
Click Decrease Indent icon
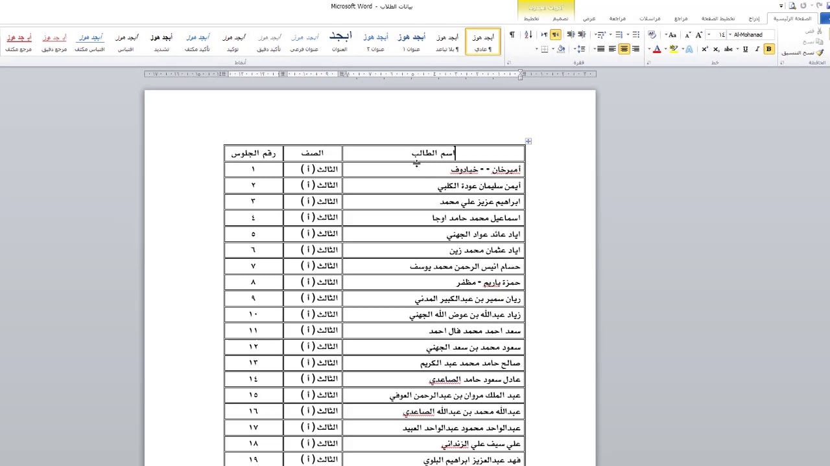click(x=582, y=34)
